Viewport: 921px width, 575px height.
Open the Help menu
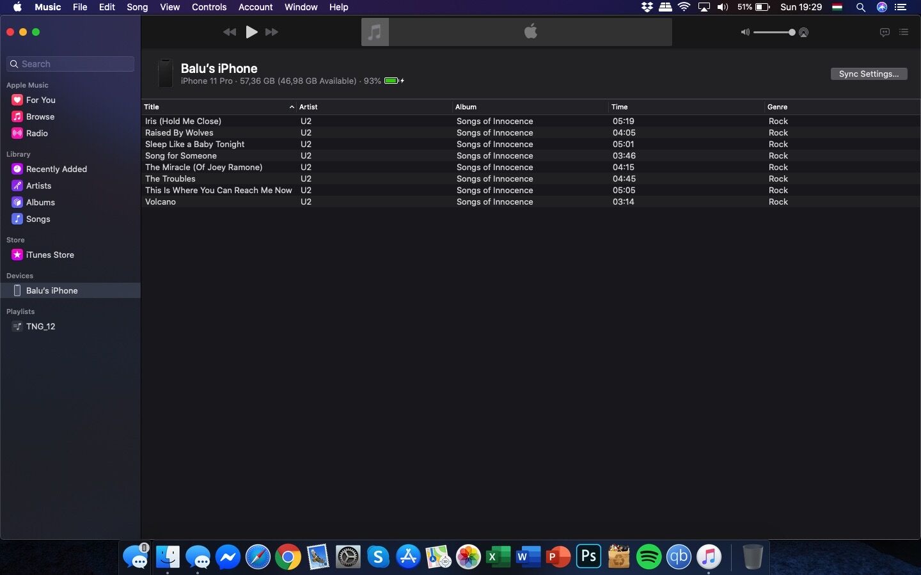click(x=338, y=7)
